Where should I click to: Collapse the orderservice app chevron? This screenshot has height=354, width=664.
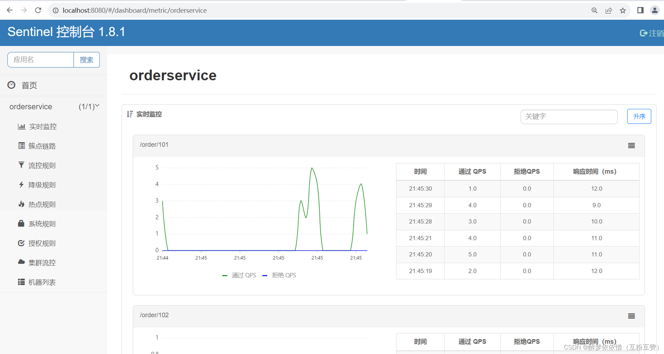97,106
